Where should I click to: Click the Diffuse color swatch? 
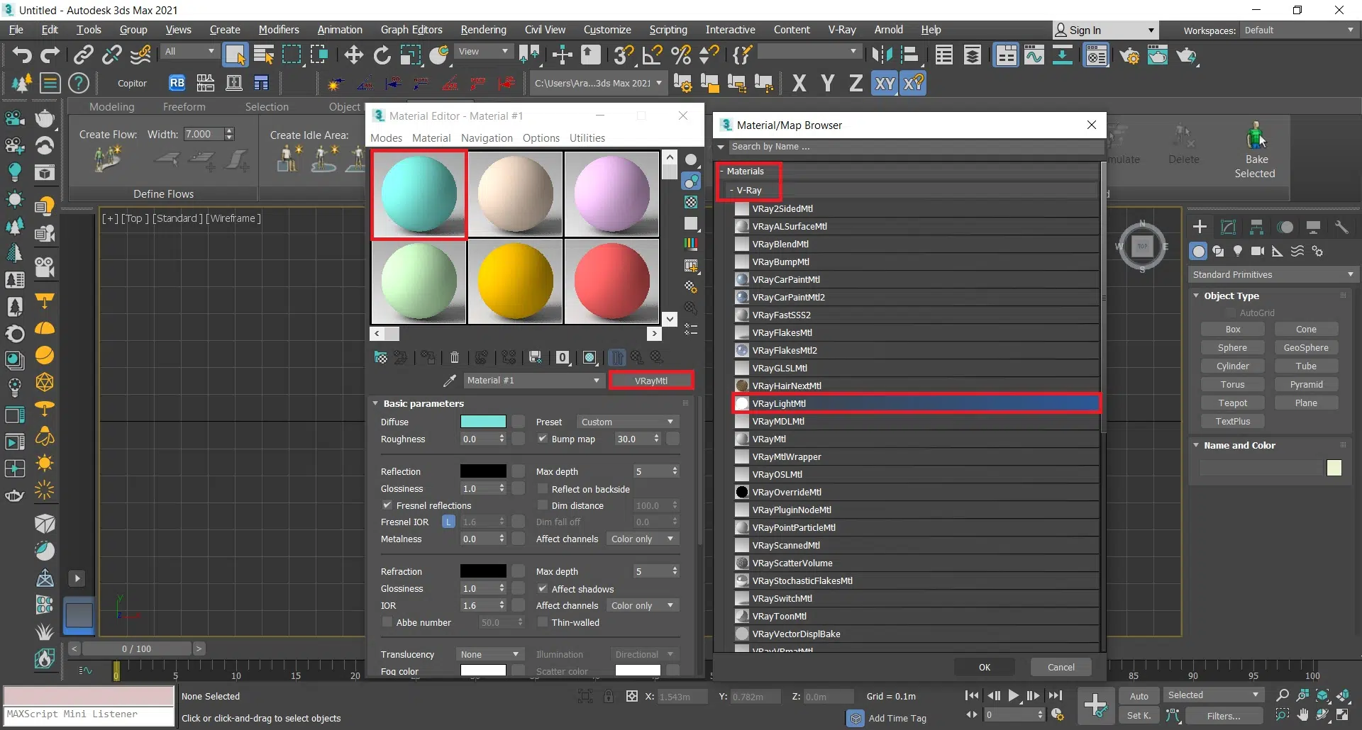click(x=483, y=422)
